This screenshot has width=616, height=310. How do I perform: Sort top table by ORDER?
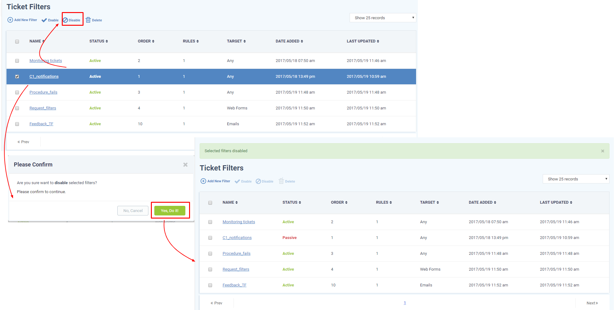coord(146,41)
